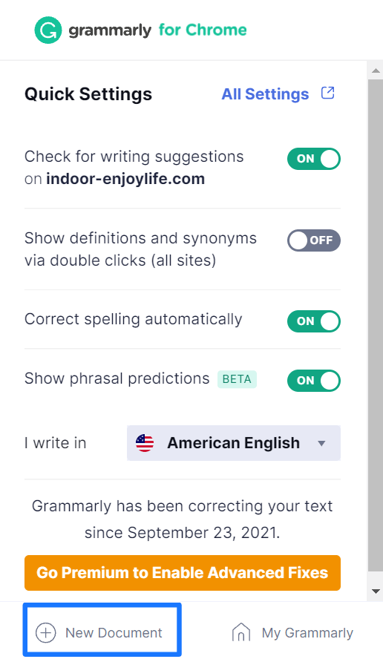The image size is (383, 659).
Task: Open the American English language dropdown
Action: [234, 443]
